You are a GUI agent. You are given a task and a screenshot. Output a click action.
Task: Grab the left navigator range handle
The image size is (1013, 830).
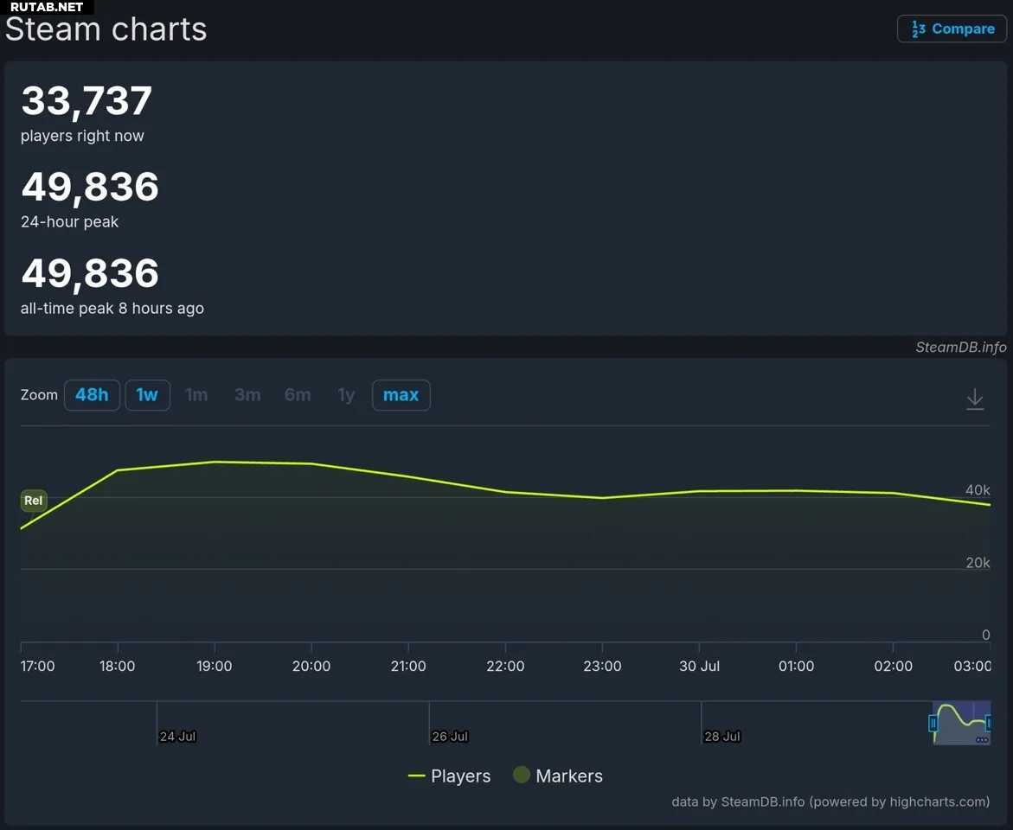[x=933, y=724]
